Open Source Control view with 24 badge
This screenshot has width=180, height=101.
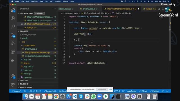coord(13,35)
